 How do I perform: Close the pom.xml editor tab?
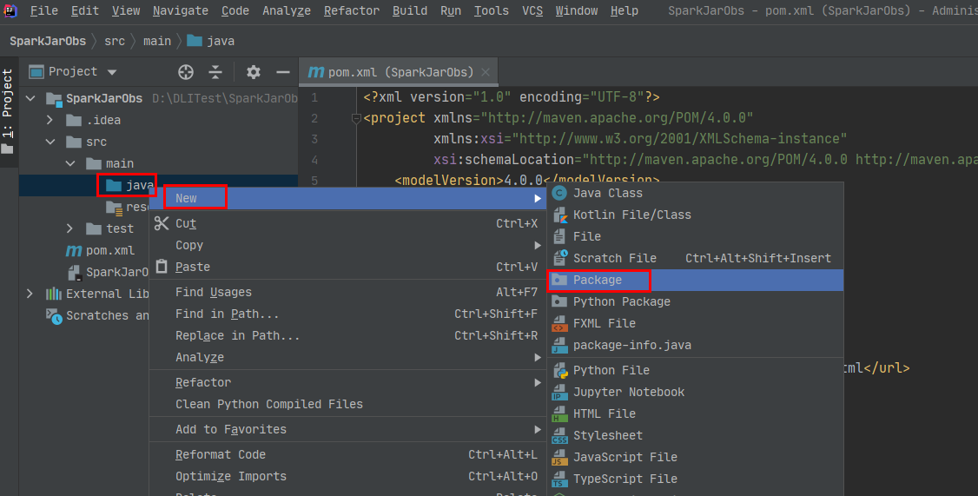point(486,72)
